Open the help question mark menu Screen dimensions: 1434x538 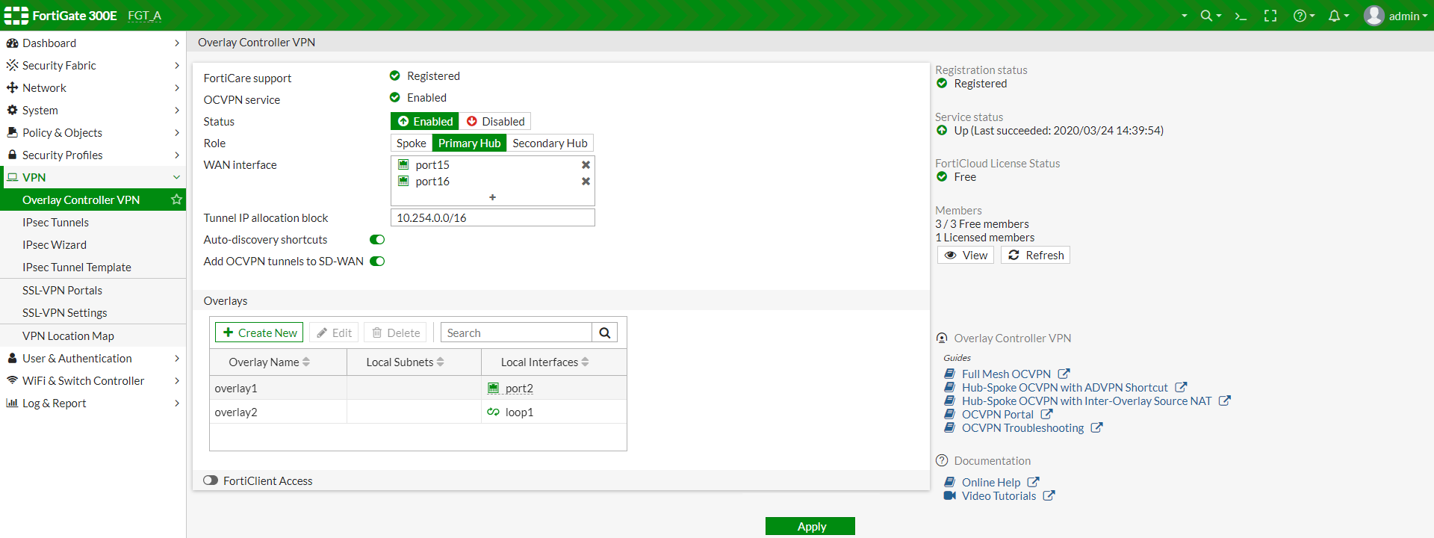click(1303, 16)
